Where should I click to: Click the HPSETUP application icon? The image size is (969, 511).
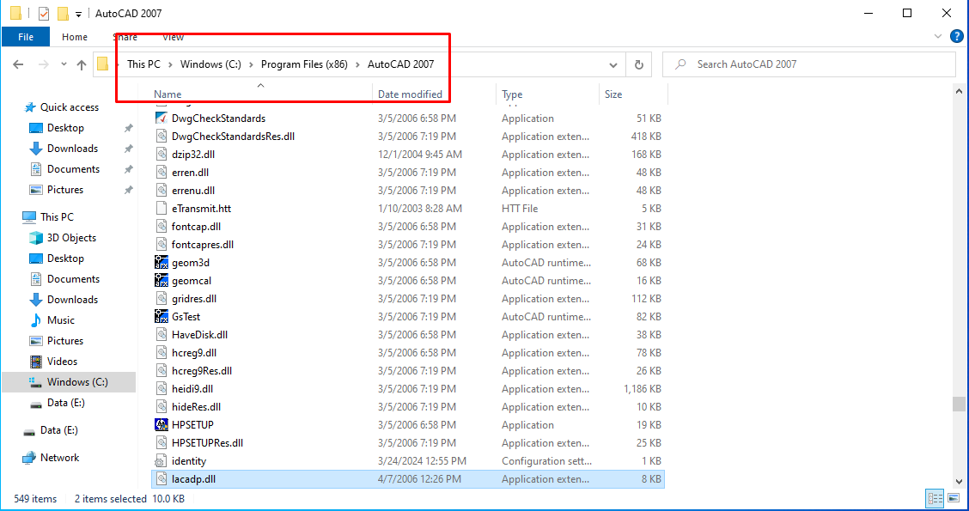pyautogui.click(x=161, y=425)
